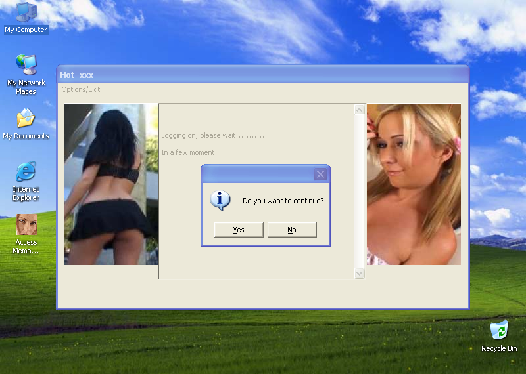Click No in the continue dialog
The height and width of the screenshot is (374, 526).
point(292,230)
